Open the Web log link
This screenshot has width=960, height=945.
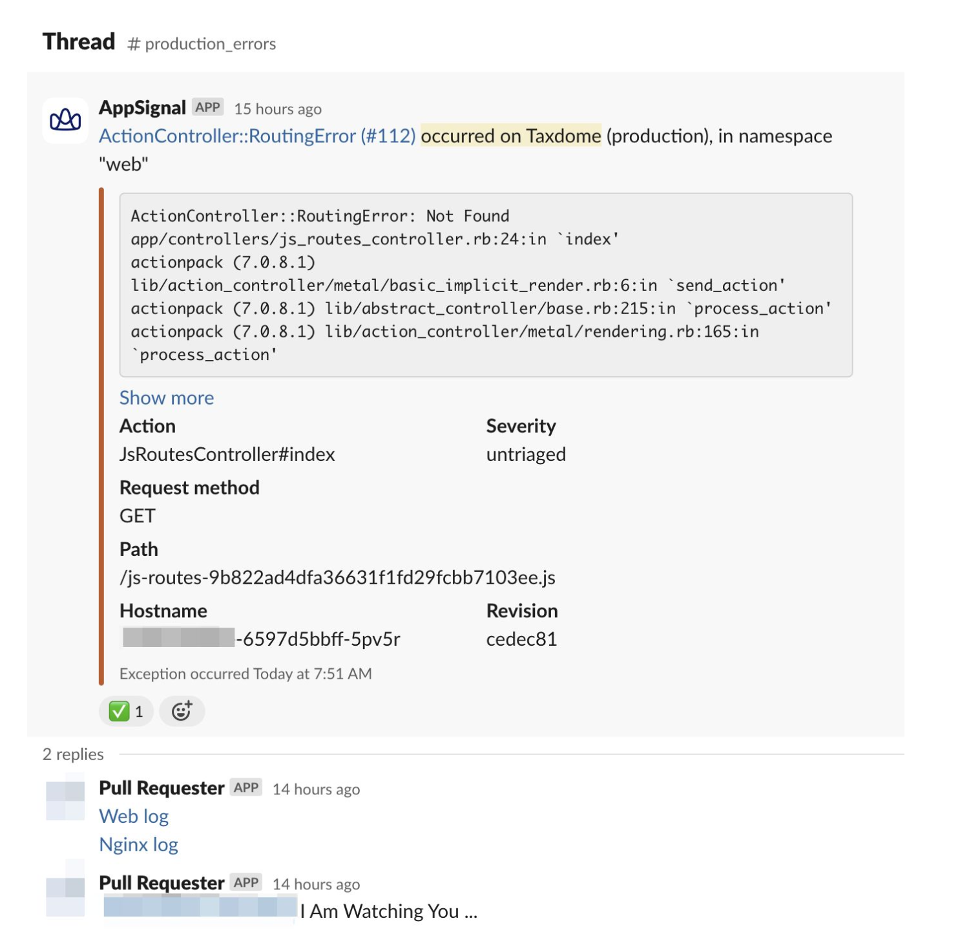[x=134, y=816]
